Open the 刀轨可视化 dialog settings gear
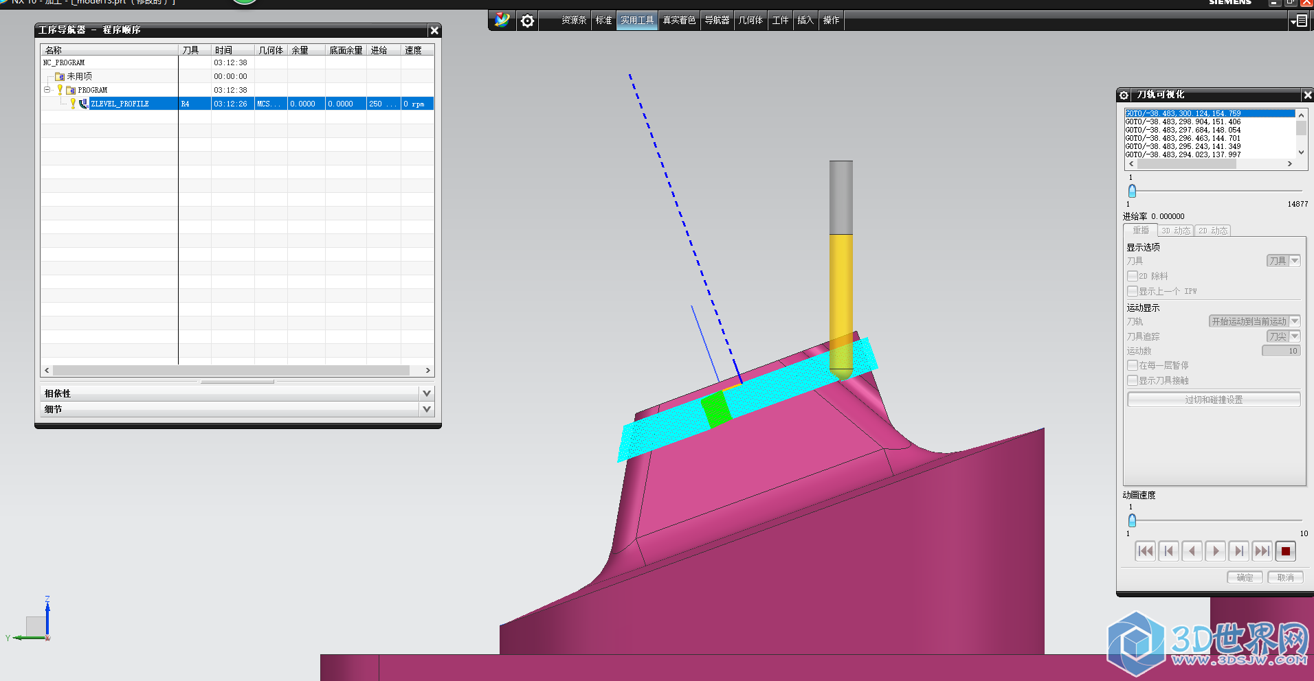 (x=1124, y=95)
